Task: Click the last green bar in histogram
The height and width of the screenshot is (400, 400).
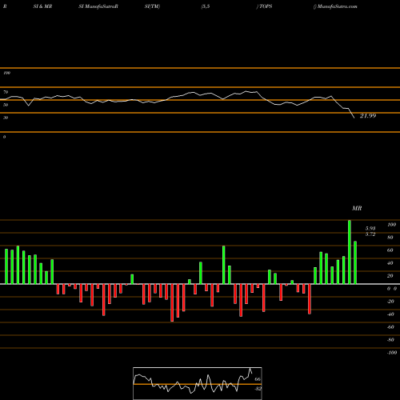Action: (x=355, y=262)
